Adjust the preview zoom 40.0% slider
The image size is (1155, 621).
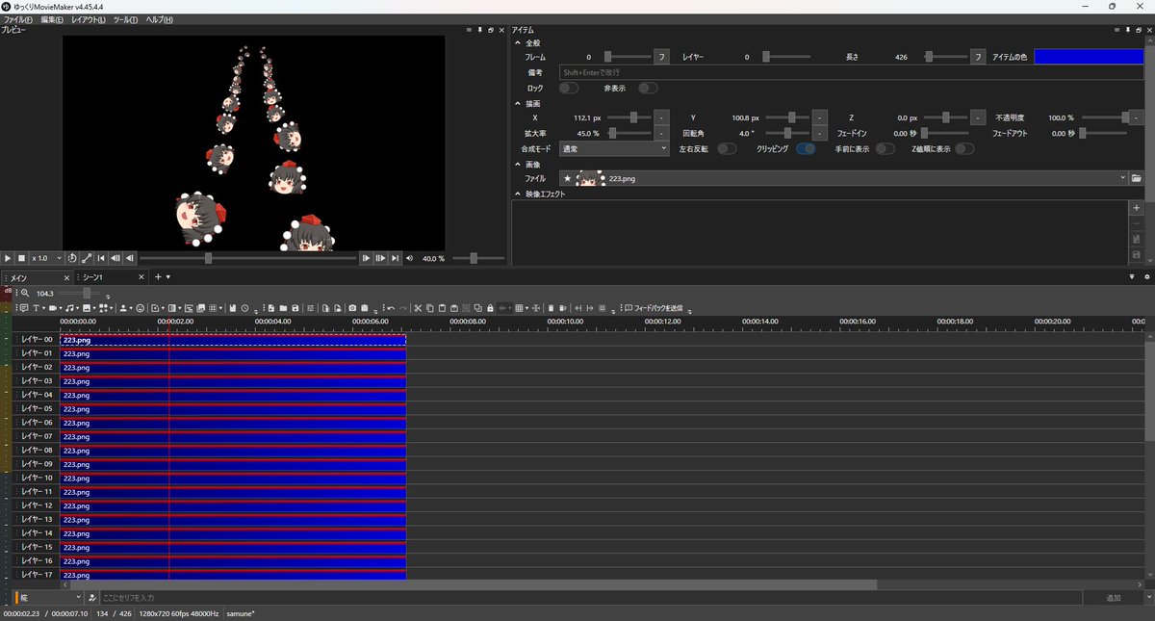coord(477,258)
